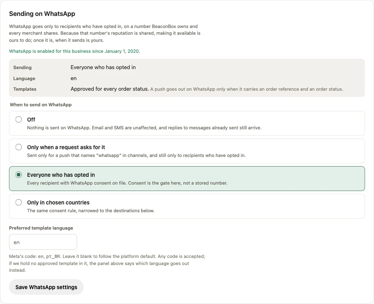The height and width of the screenshot is (304, 374).
Task: Save WhatsApp settings
Action: tap(46, 287)
